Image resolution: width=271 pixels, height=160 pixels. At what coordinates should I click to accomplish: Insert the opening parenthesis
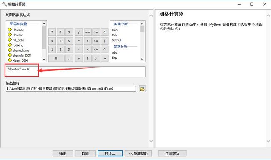pyautogui.click(x=88, y=58)
